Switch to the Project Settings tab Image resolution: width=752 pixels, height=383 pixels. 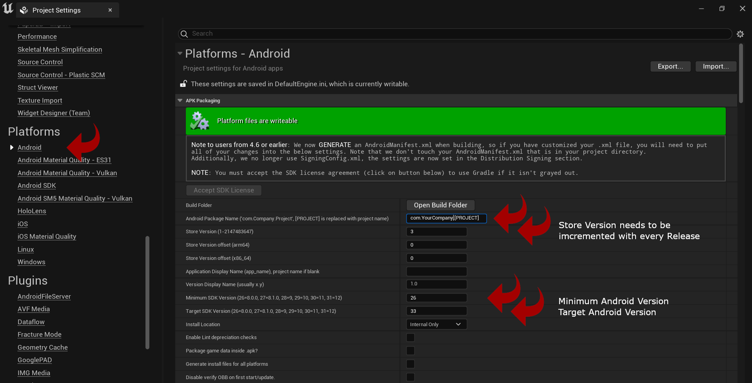pyautogui.click(x=67, y=10)
